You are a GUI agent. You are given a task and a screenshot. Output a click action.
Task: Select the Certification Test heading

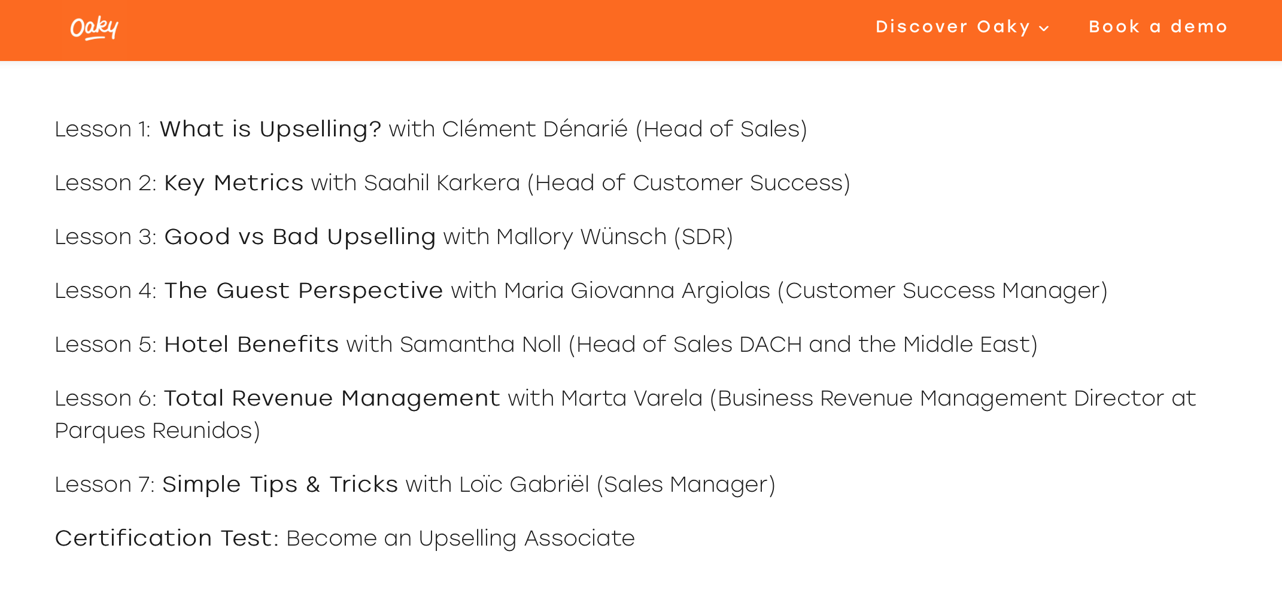pyautogui.click(x=167, y=538)
